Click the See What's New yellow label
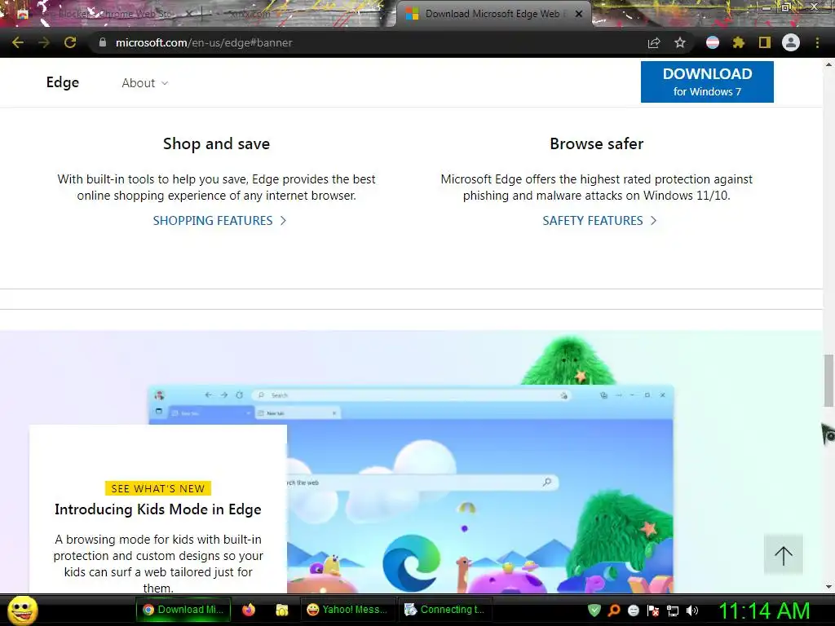 point(158,489)
